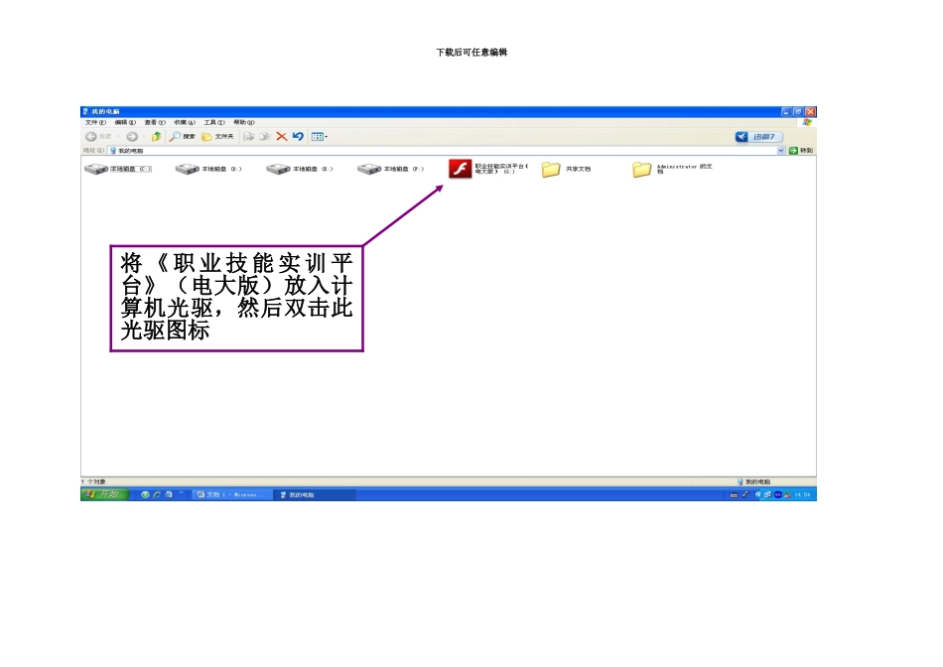Screen dimensions: 943x667
Task: Open the Favorites (收藏) menu
Action: (184, 122)
